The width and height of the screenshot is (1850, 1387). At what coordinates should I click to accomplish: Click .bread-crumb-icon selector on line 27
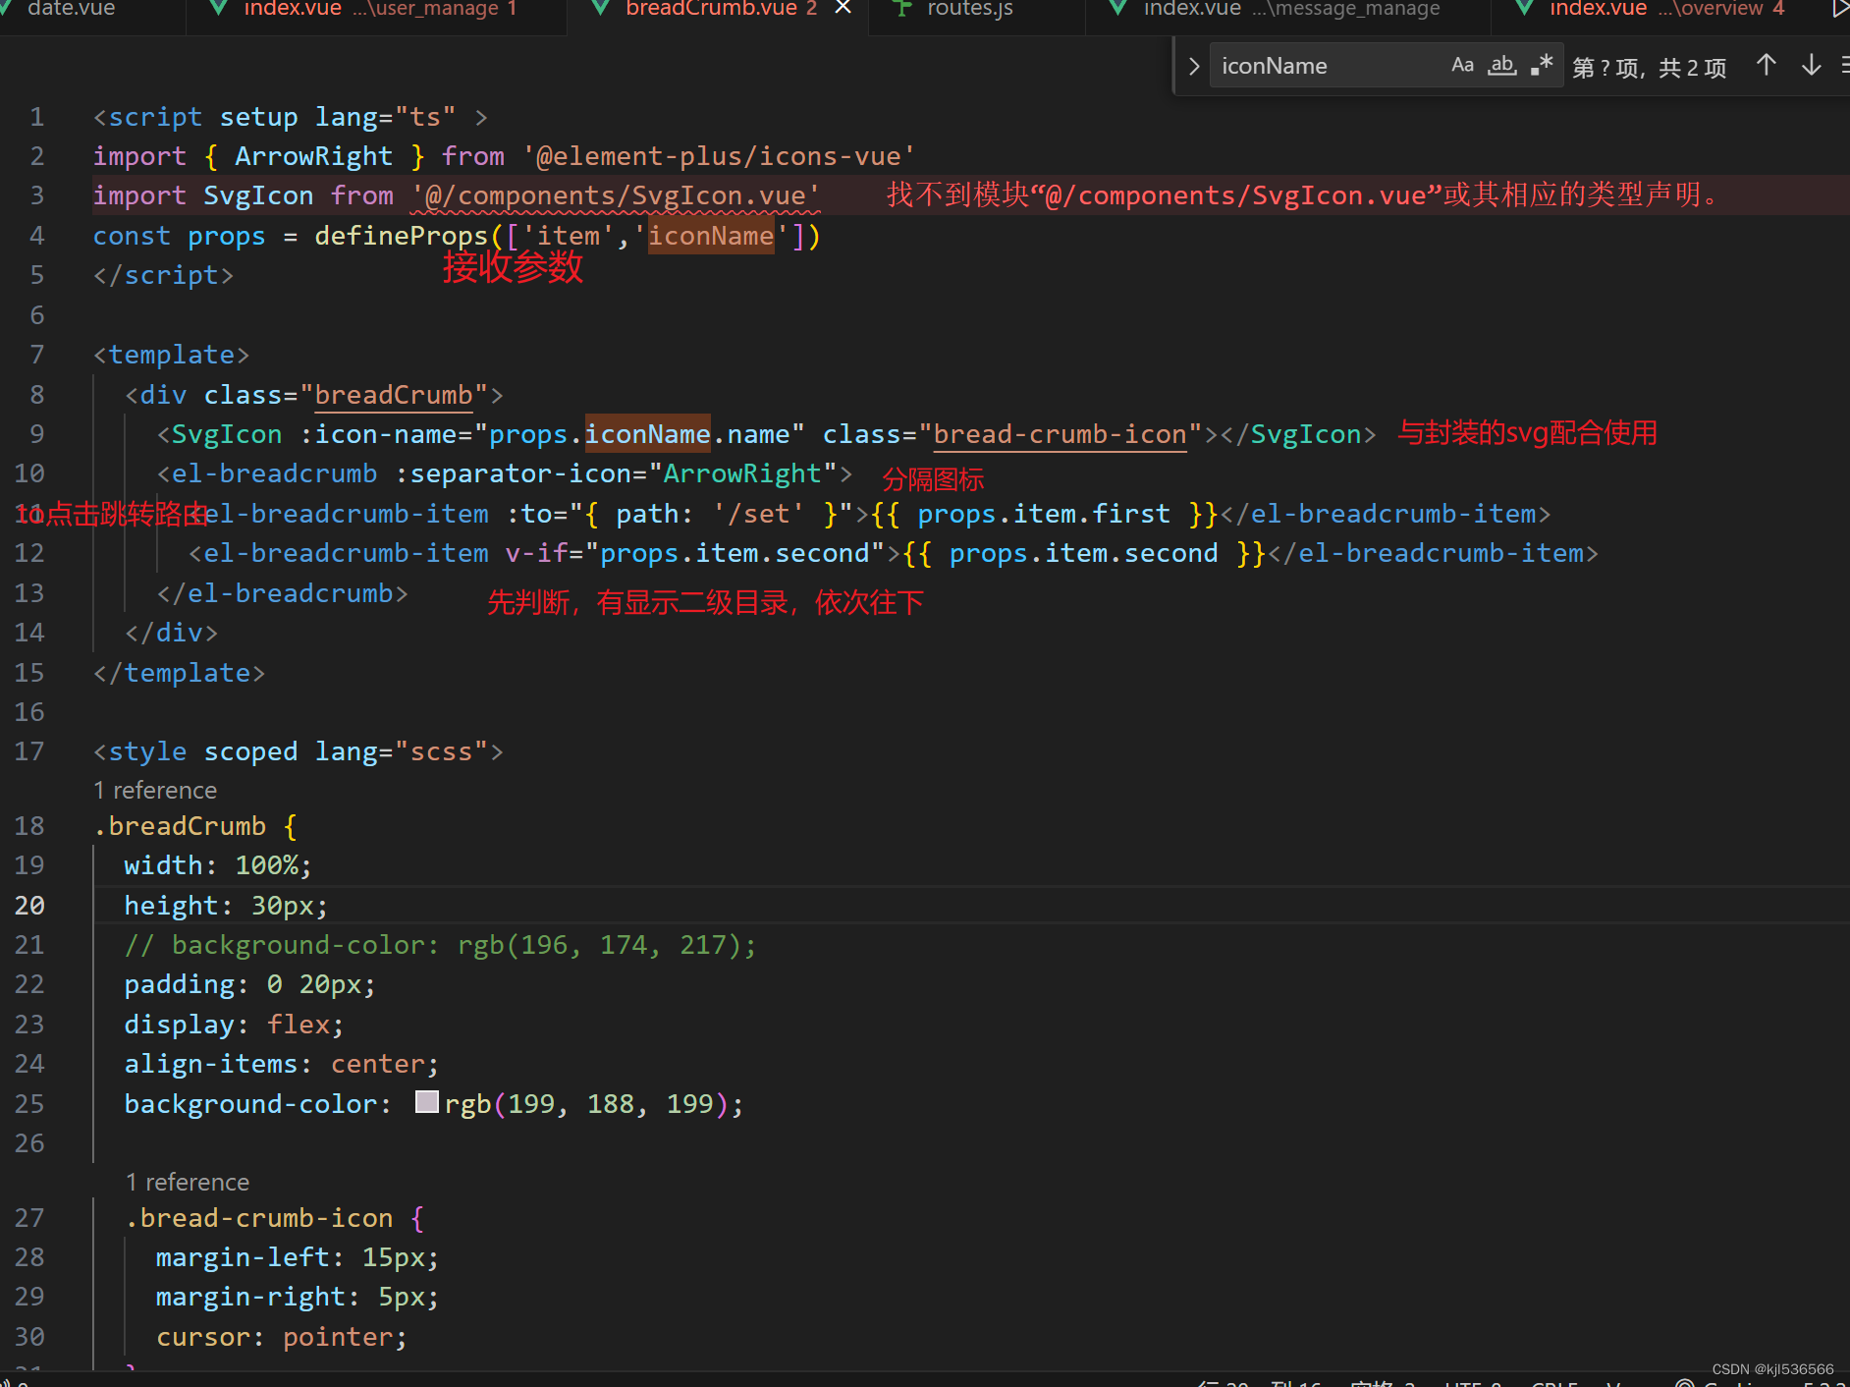click(259, 1218)
